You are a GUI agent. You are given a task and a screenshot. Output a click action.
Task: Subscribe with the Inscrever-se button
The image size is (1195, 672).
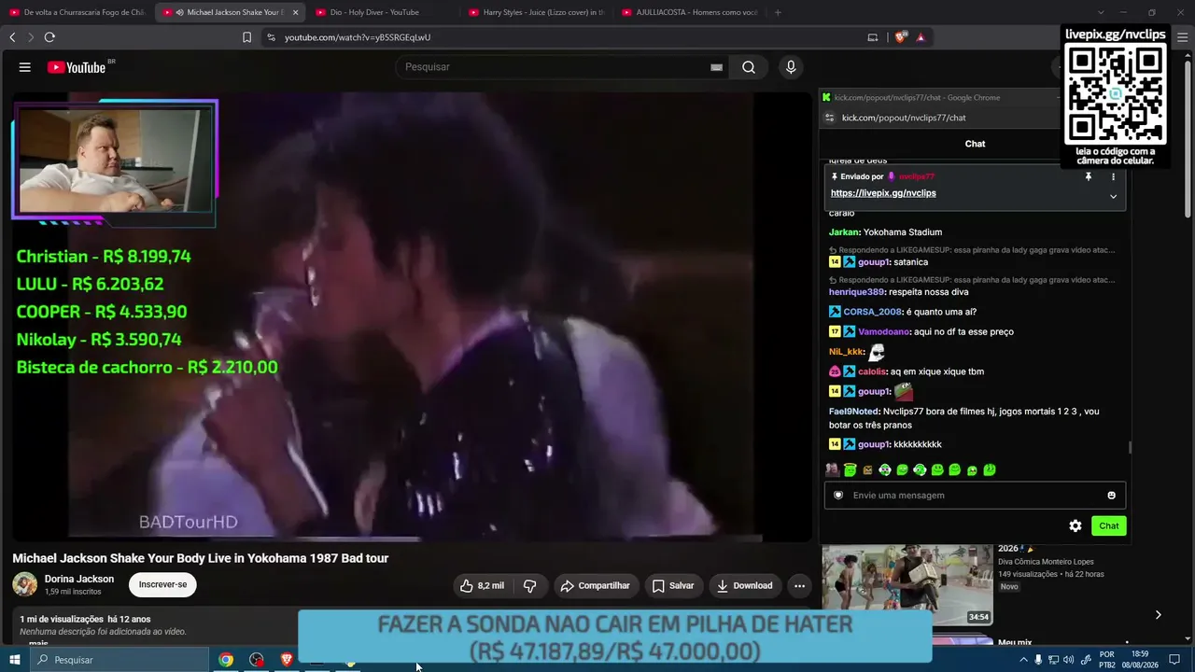click(x=162, y=585)
